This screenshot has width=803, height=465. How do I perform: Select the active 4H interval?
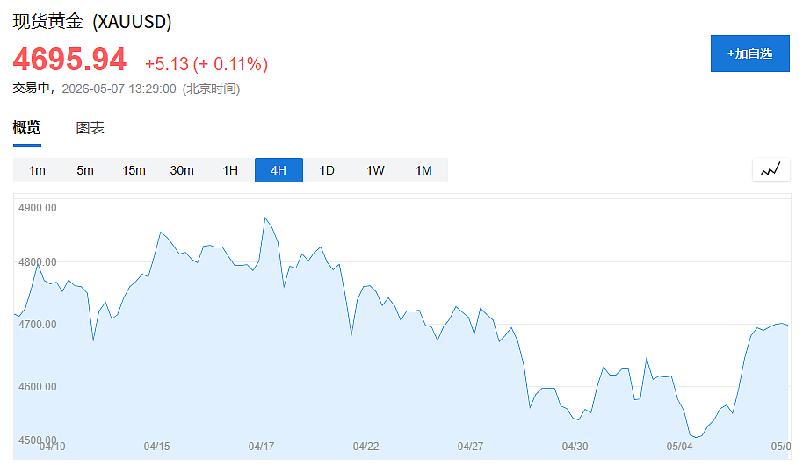279,170
